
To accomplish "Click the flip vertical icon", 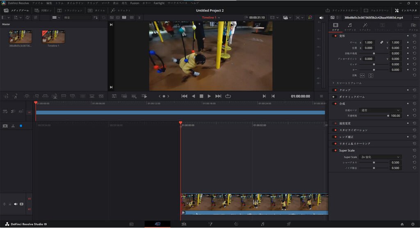I will tap(371, 75).
